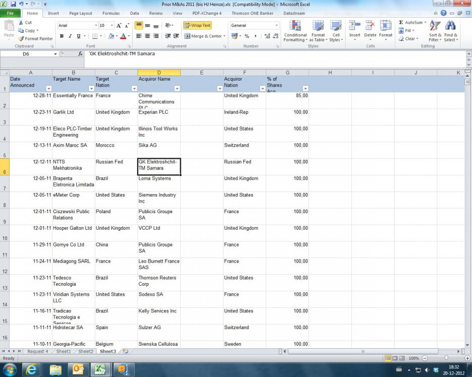Toggle Underline formatting

pos(79,36)
